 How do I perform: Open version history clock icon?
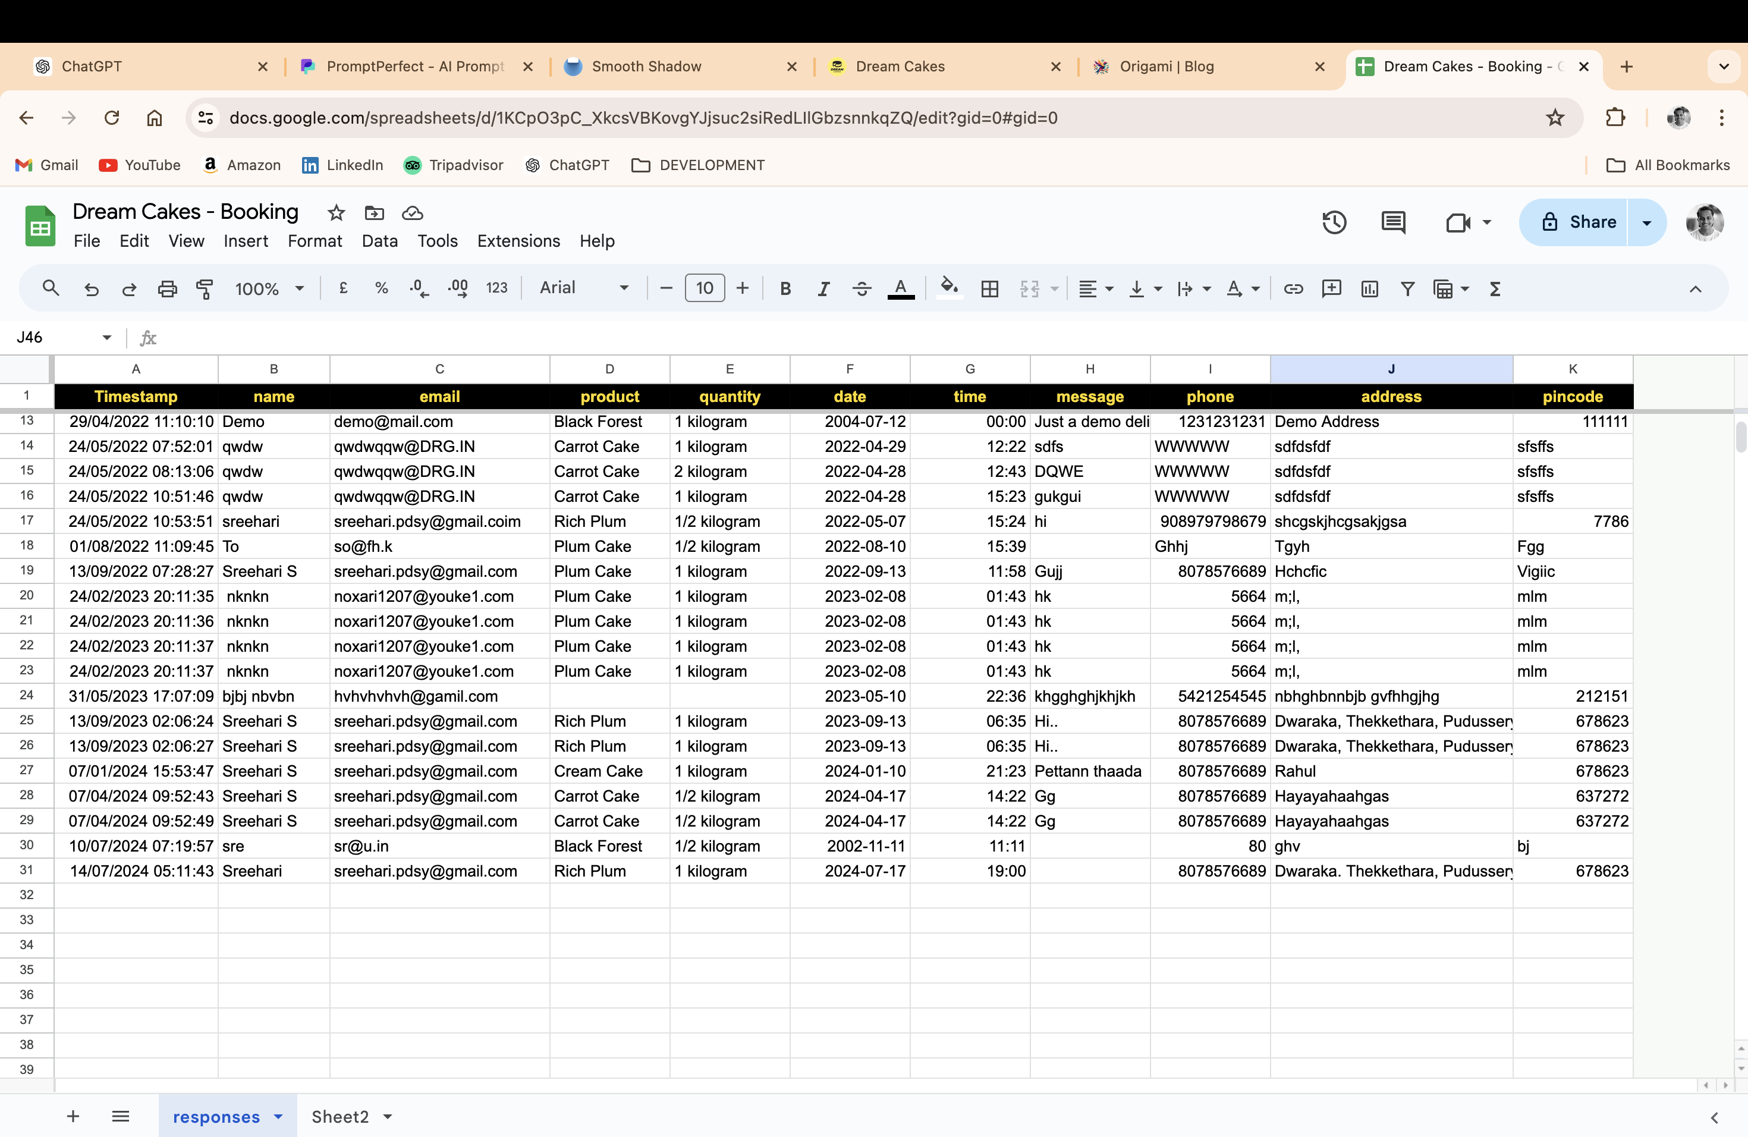coord(1334,222)
